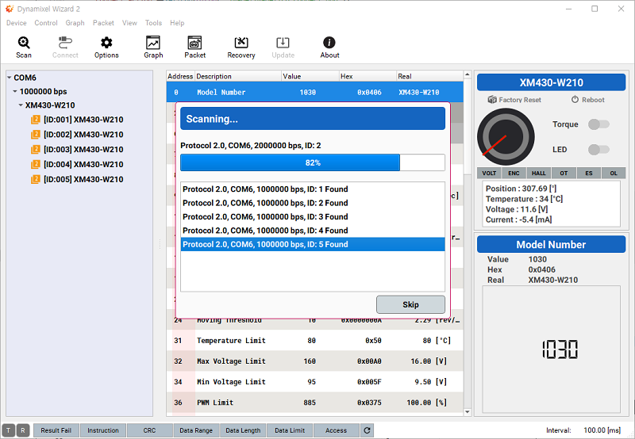The width and height of the screenshot is (635, 439).
Task: Click the Data Length status indicator
Action: (243, 430)
